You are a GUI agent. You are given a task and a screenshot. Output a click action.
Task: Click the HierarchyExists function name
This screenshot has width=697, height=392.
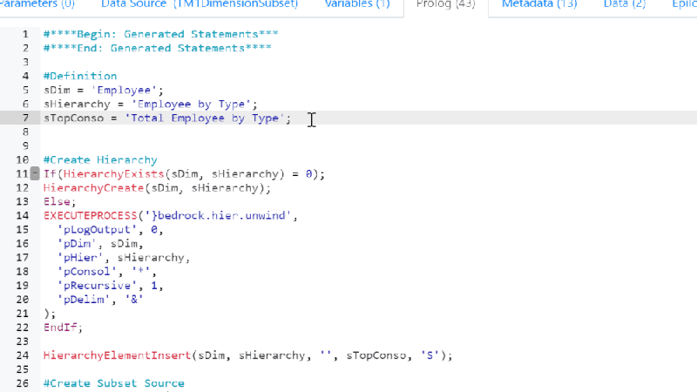(114, 173)
